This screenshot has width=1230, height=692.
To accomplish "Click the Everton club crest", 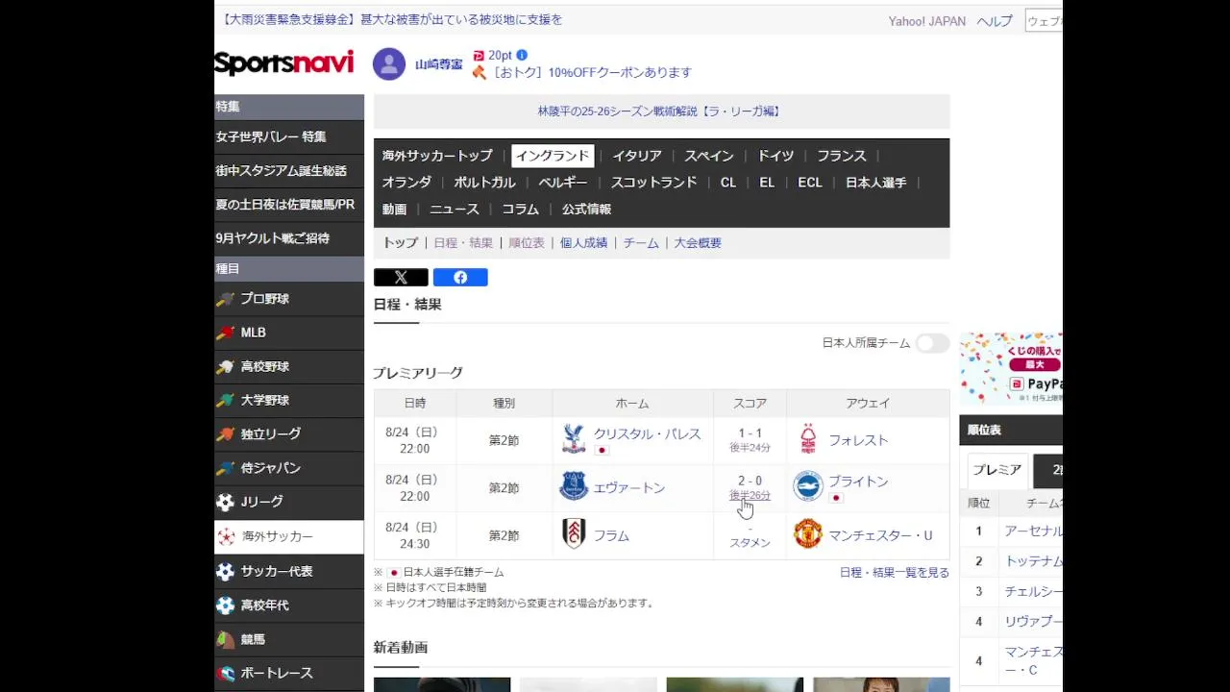I will click(x=574, y=486).
